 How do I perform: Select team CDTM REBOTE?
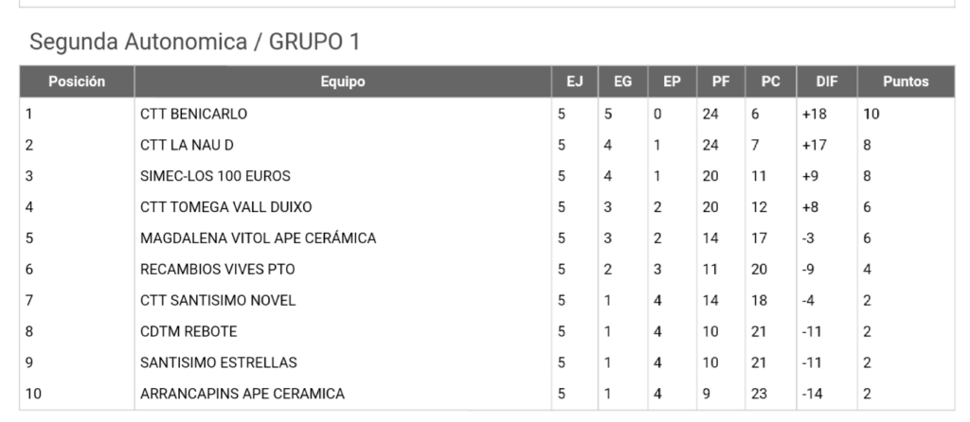(189, 332)
